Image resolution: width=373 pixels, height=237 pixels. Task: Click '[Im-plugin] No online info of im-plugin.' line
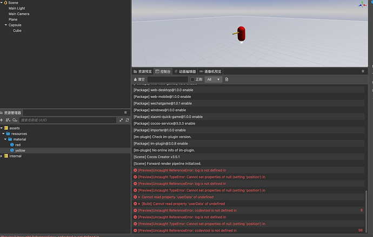pyautogui.click(x=164, y=150)
